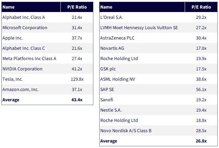Click AstraZeneca PLC P/E value 30.4x
Viewport: 219px width, 148px height.
[201, 38]
